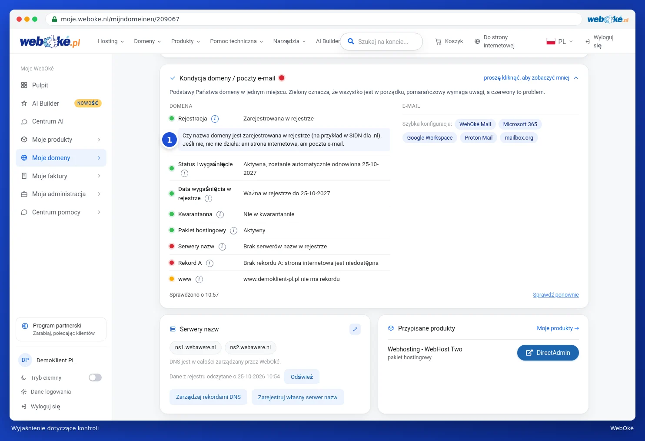
Task: Select the Proton Mail quick config chip
Action: tap(479, 138)
